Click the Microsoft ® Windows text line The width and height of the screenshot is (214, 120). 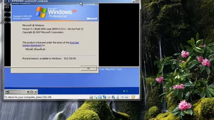coord(33,25)
